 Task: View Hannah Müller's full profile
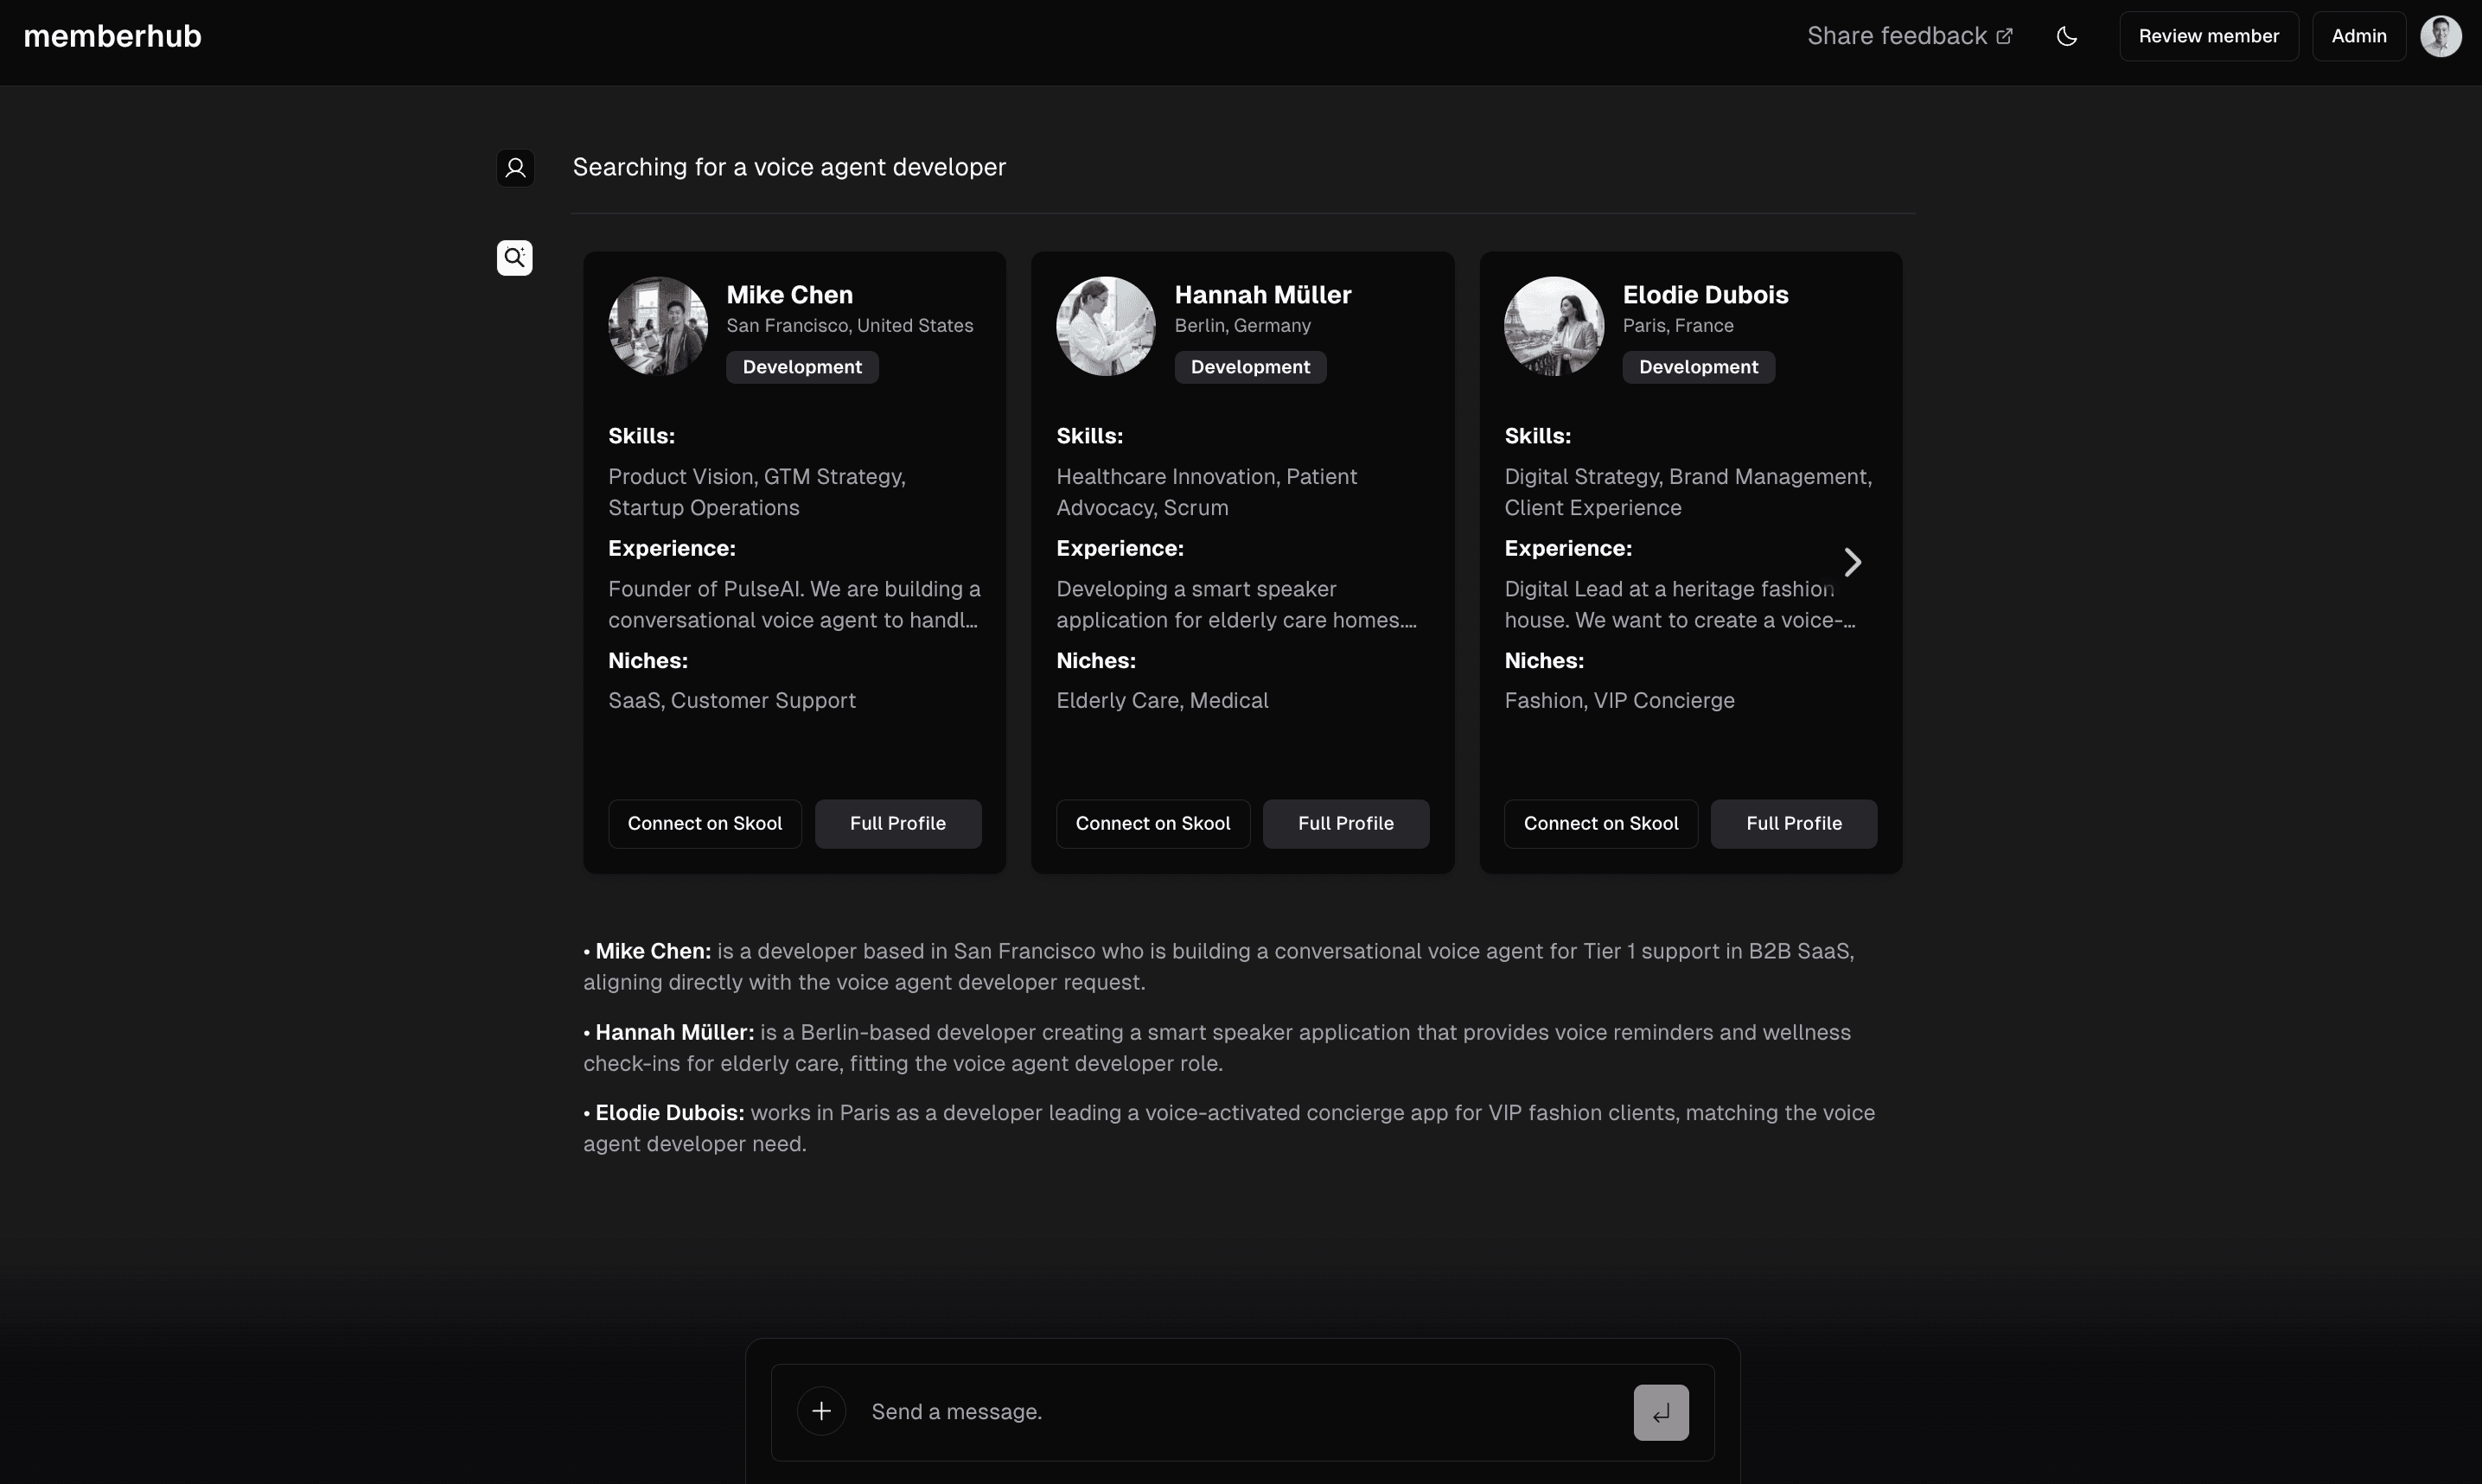[x=1345, y=823]
